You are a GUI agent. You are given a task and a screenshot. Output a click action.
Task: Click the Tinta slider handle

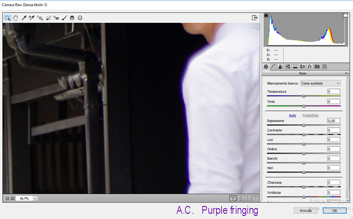[304, 106]
